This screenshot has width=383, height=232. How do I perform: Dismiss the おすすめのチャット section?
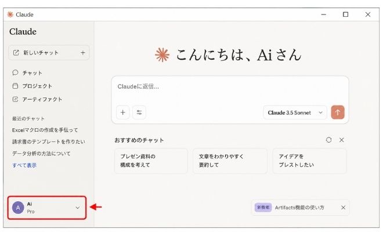tap(341, 140)
